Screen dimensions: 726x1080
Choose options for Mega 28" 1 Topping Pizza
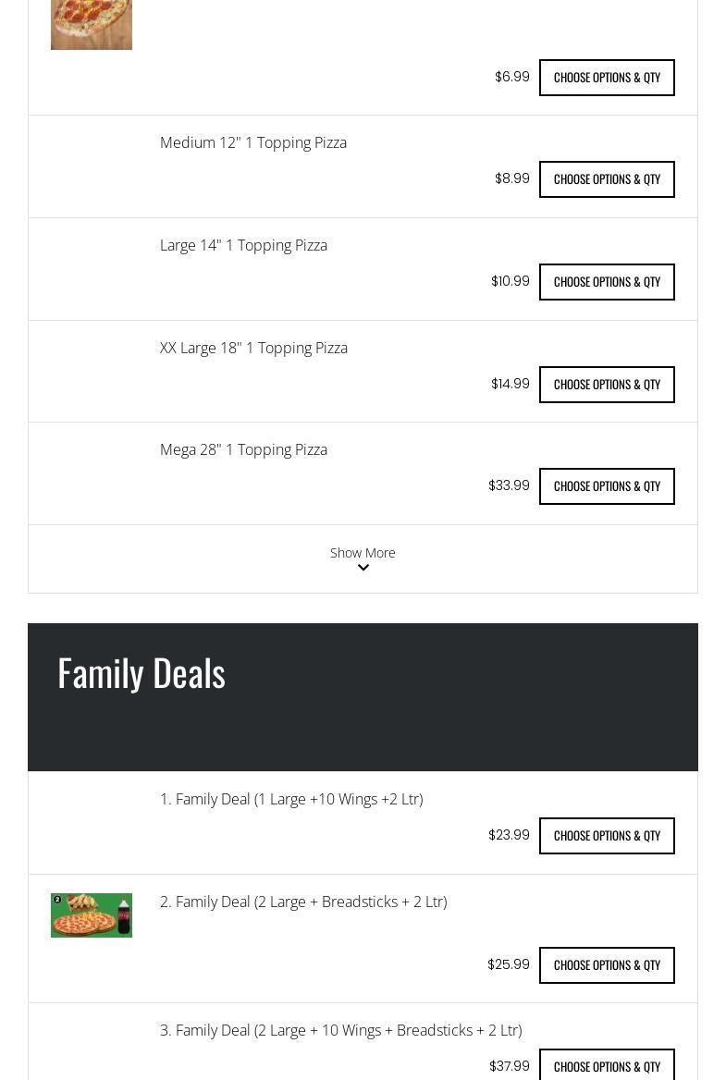pos(607,486)
